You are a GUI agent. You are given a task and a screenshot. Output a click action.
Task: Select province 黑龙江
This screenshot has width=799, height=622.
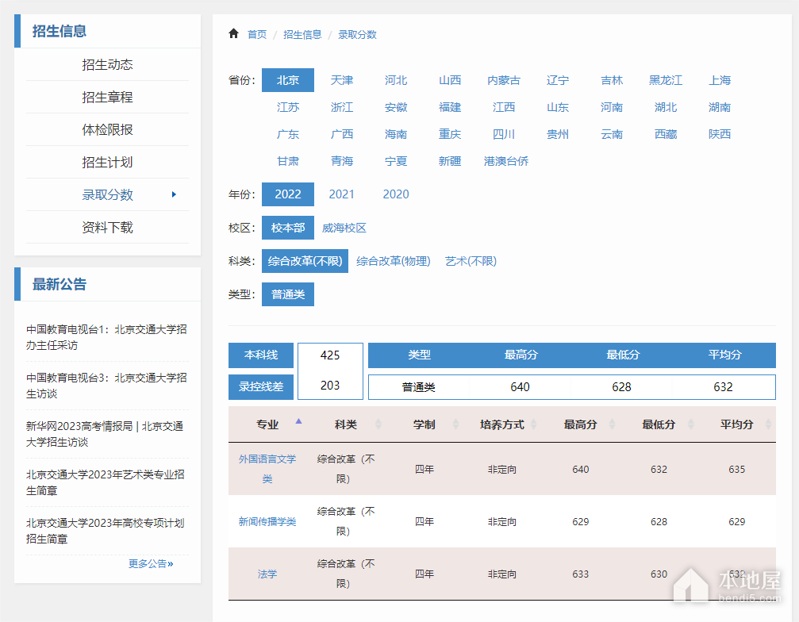click(666, 80)
